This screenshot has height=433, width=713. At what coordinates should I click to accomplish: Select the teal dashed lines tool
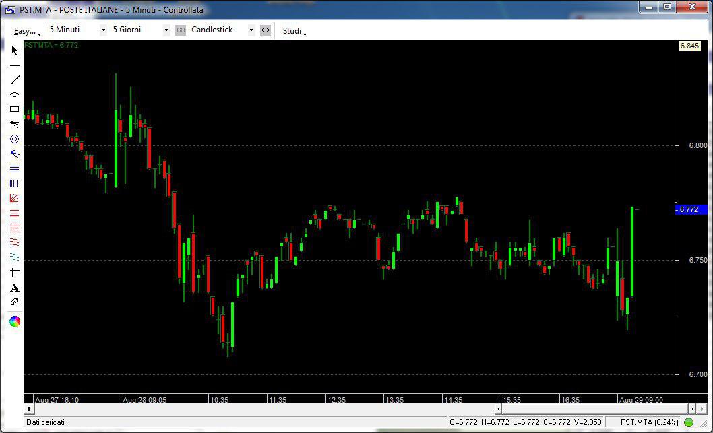coord(15,257)
